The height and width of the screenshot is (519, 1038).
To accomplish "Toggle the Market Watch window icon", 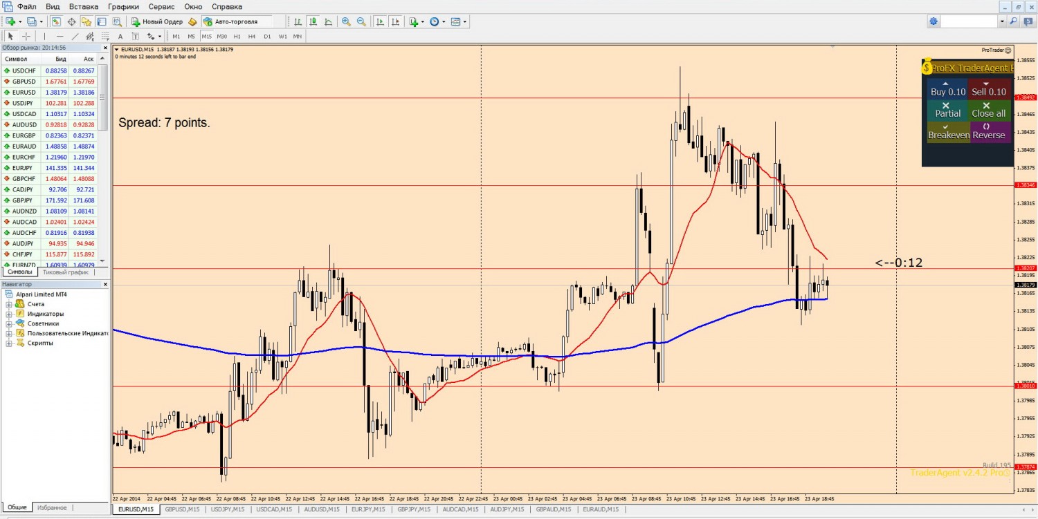I will (x=56, y=21).
